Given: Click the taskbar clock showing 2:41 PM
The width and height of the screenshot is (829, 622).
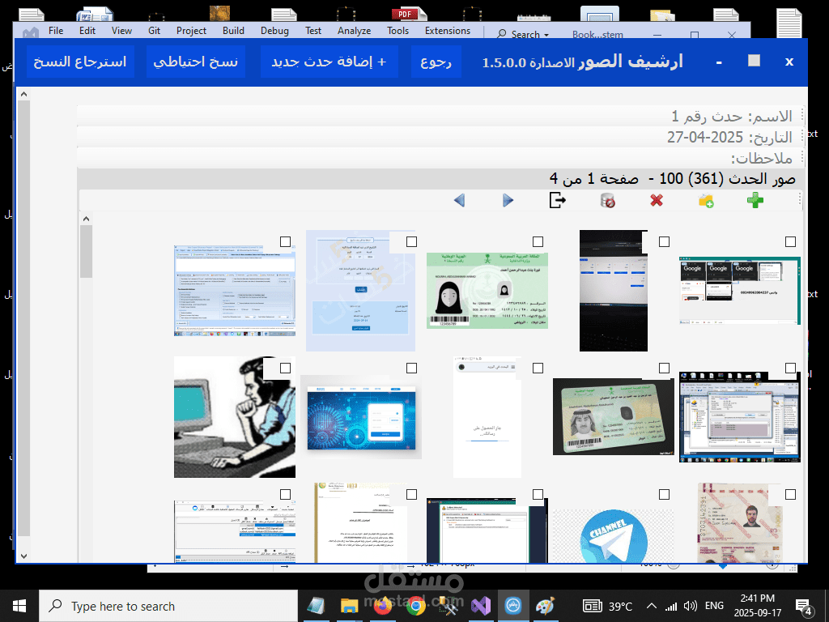Looking at the screenshot, I should coord(757,606).
